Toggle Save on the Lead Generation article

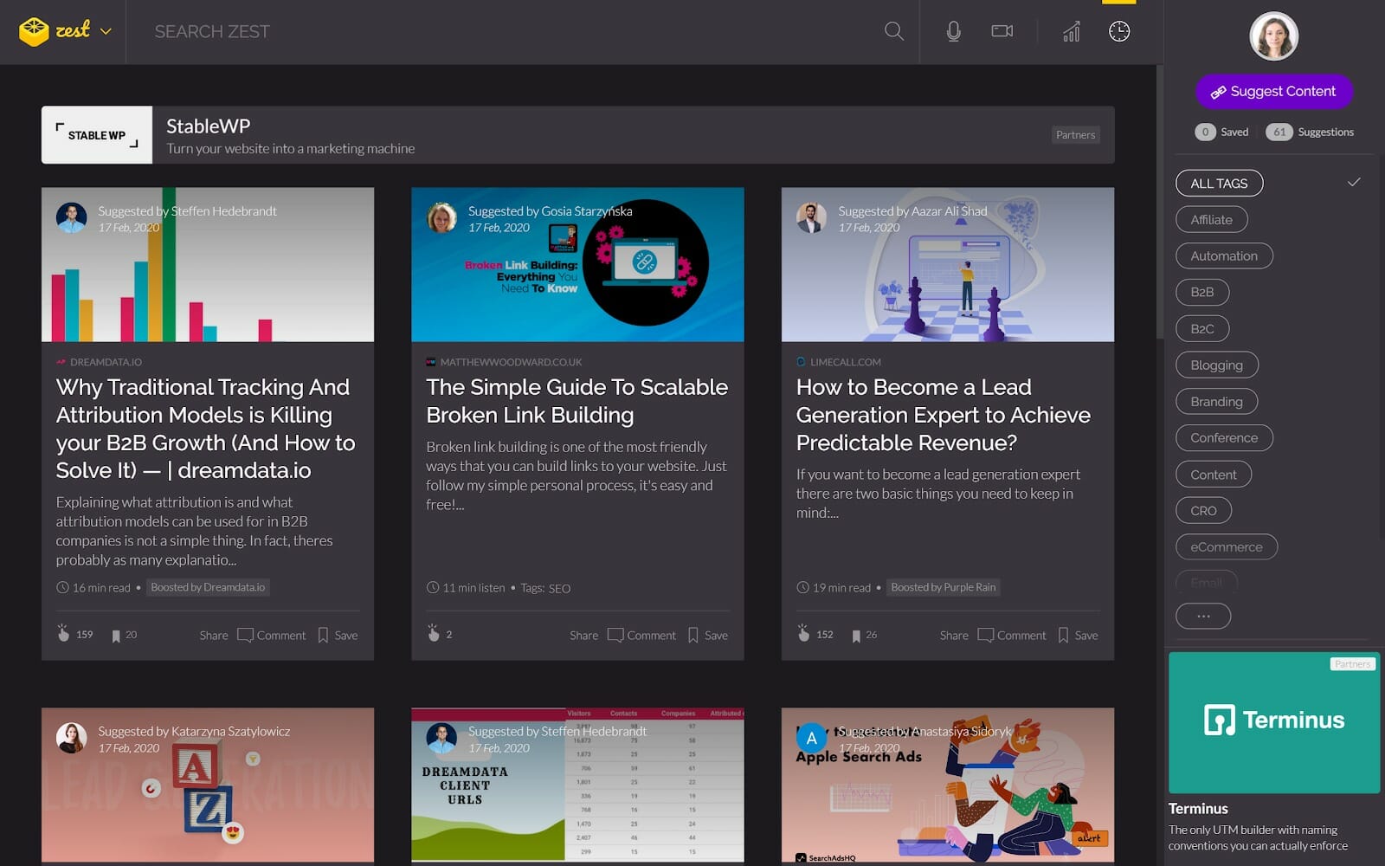coord(1077,635)
